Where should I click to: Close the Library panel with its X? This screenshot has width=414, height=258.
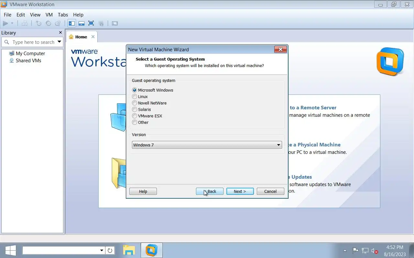click(x=60, y=33)
